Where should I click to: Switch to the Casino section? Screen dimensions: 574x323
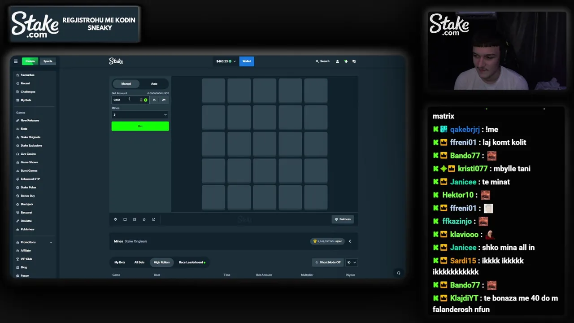click(30, 61)
